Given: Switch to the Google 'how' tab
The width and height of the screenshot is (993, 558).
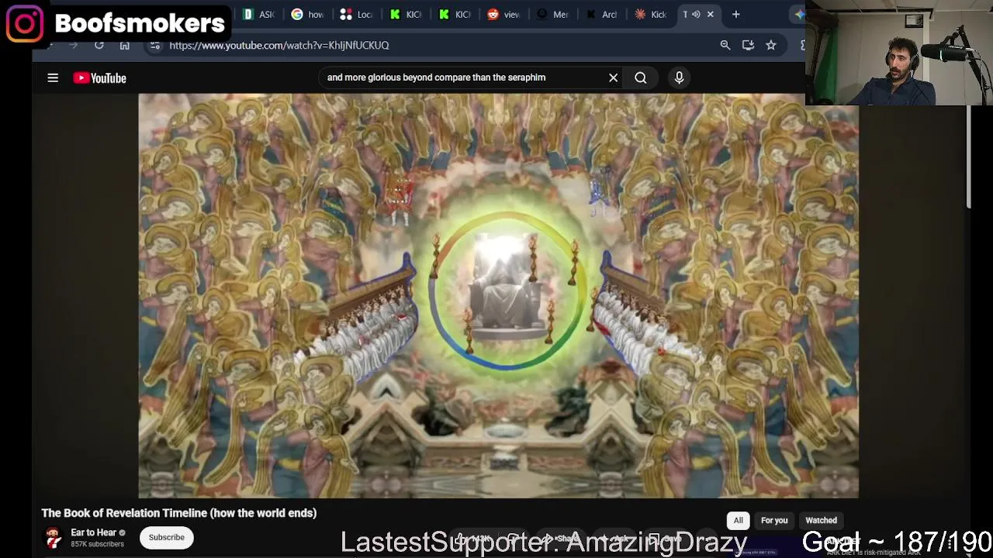Looking at the screenshot, I should tap(307, 14).
